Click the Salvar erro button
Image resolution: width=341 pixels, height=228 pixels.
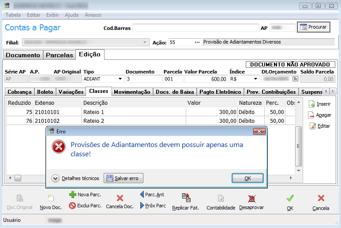pos(124,178)
